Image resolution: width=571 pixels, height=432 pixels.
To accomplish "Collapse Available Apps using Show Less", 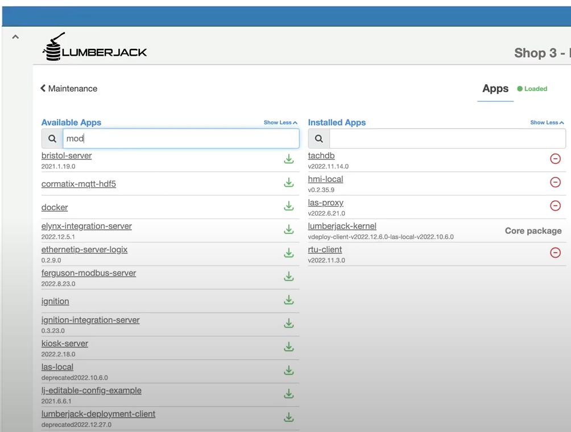I will click(x=280, y=122).
